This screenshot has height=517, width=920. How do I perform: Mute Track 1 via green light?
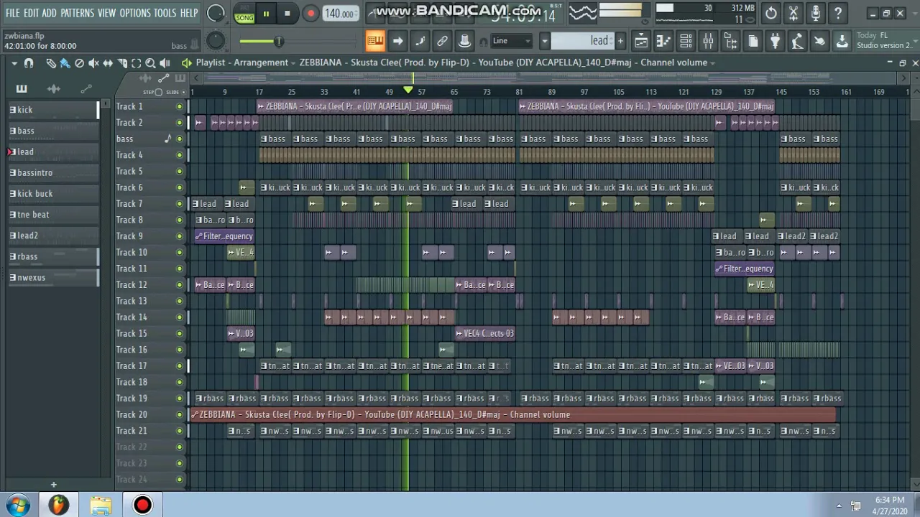[x=180, y=106]
